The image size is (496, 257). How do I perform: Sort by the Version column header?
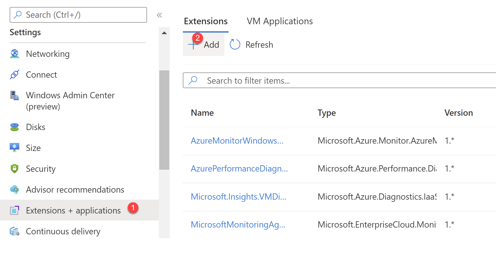coord(459,113)
